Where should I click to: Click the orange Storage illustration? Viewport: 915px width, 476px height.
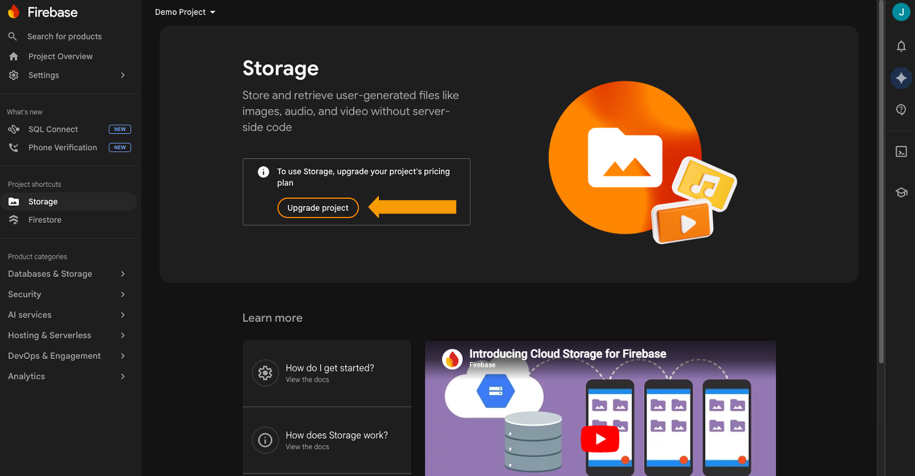[642, 162]
